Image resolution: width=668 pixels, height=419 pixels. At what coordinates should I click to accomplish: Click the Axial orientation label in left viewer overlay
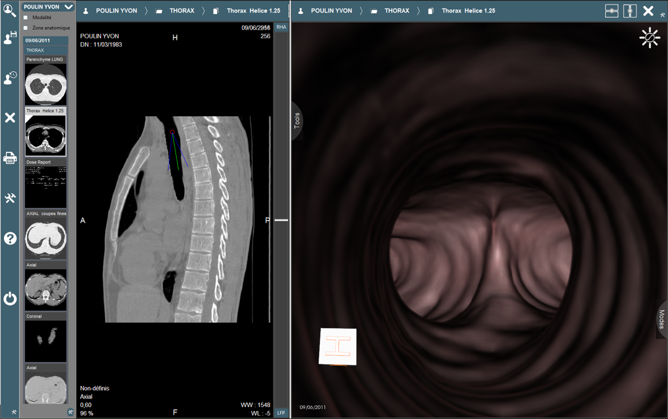click(86, 397)
